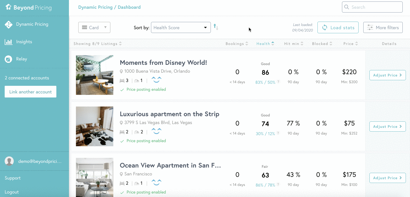Sort listings by Hit min column
This screenshot has width=410, height=197.
pos(294,44)
